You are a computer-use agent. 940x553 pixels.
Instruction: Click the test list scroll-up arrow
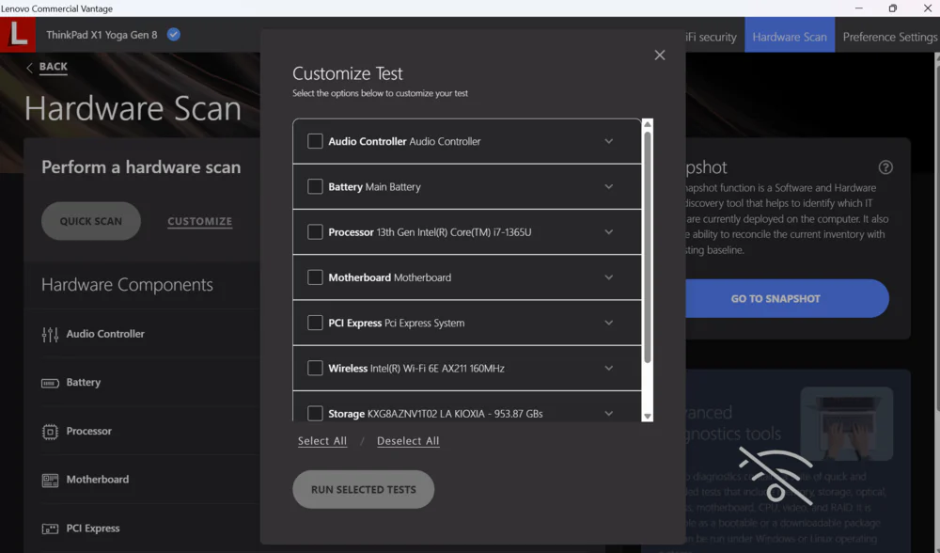(648, 124)
